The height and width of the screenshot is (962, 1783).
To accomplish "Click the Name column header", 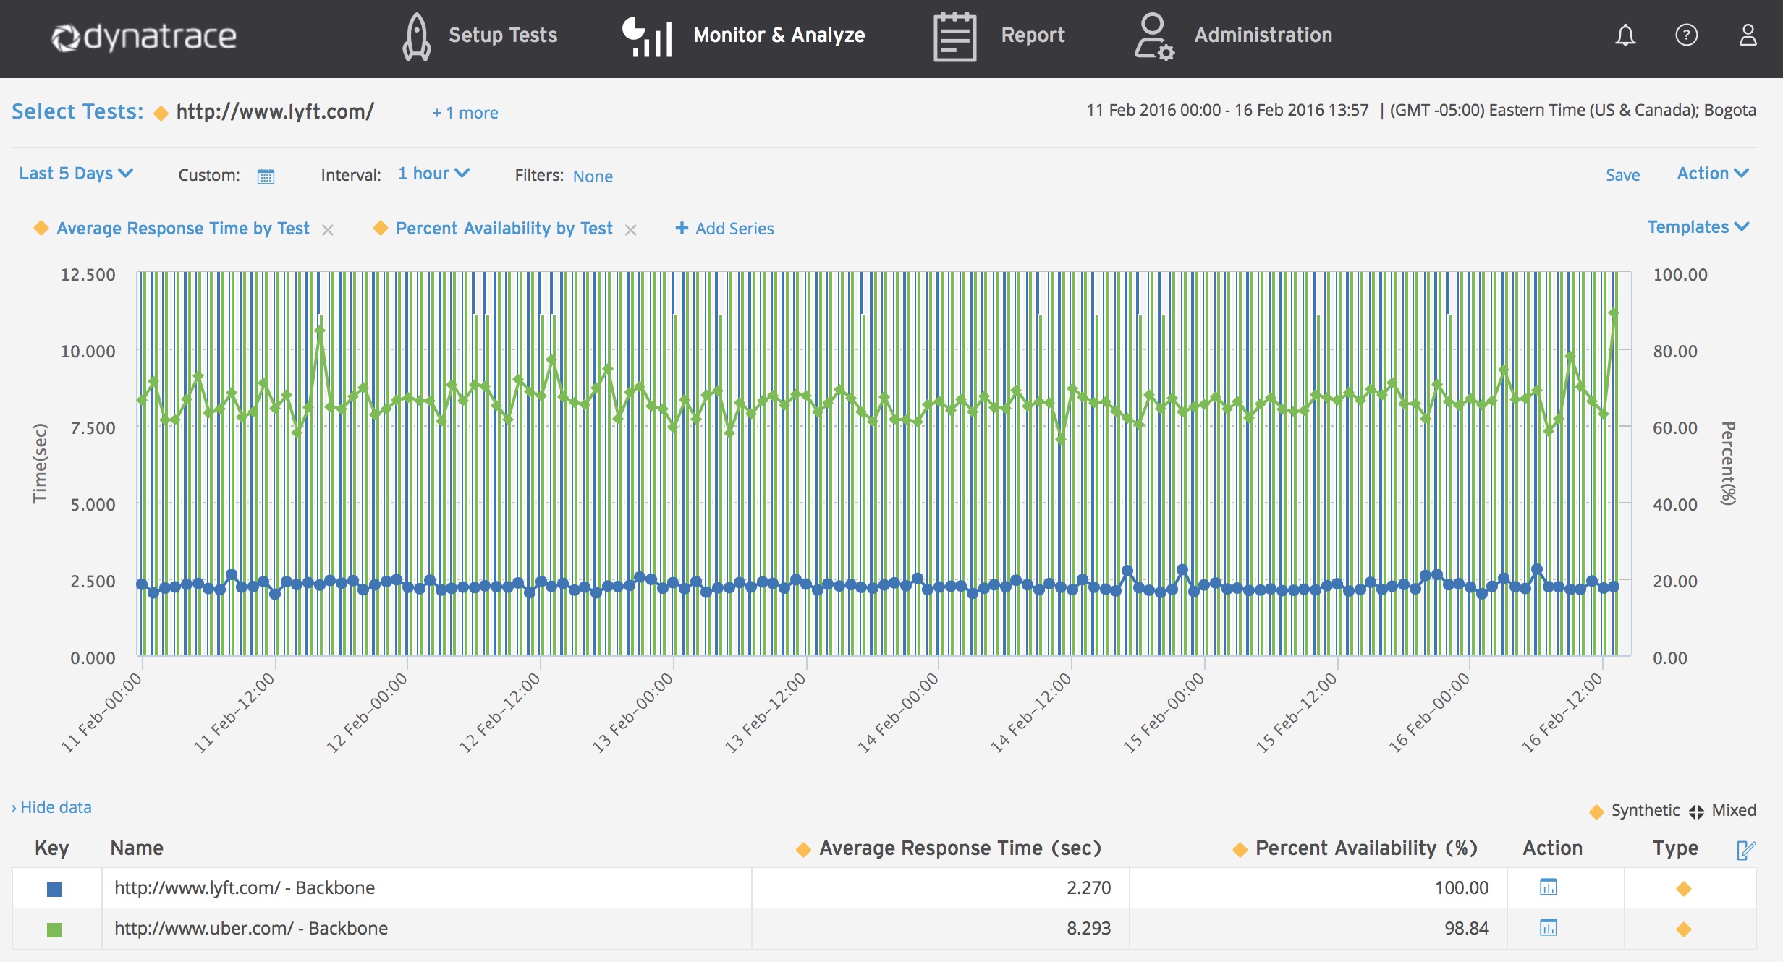I will tap(136, 848).
